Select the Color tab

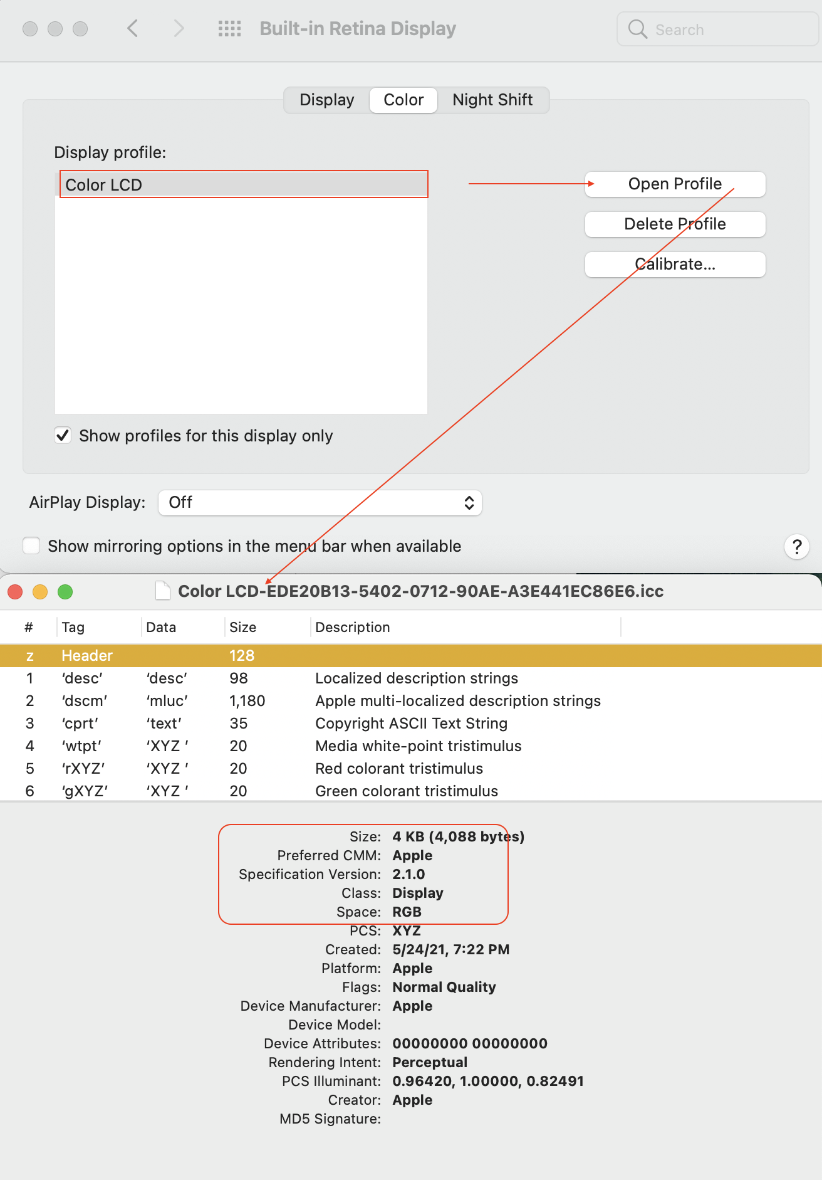[403, 100]
